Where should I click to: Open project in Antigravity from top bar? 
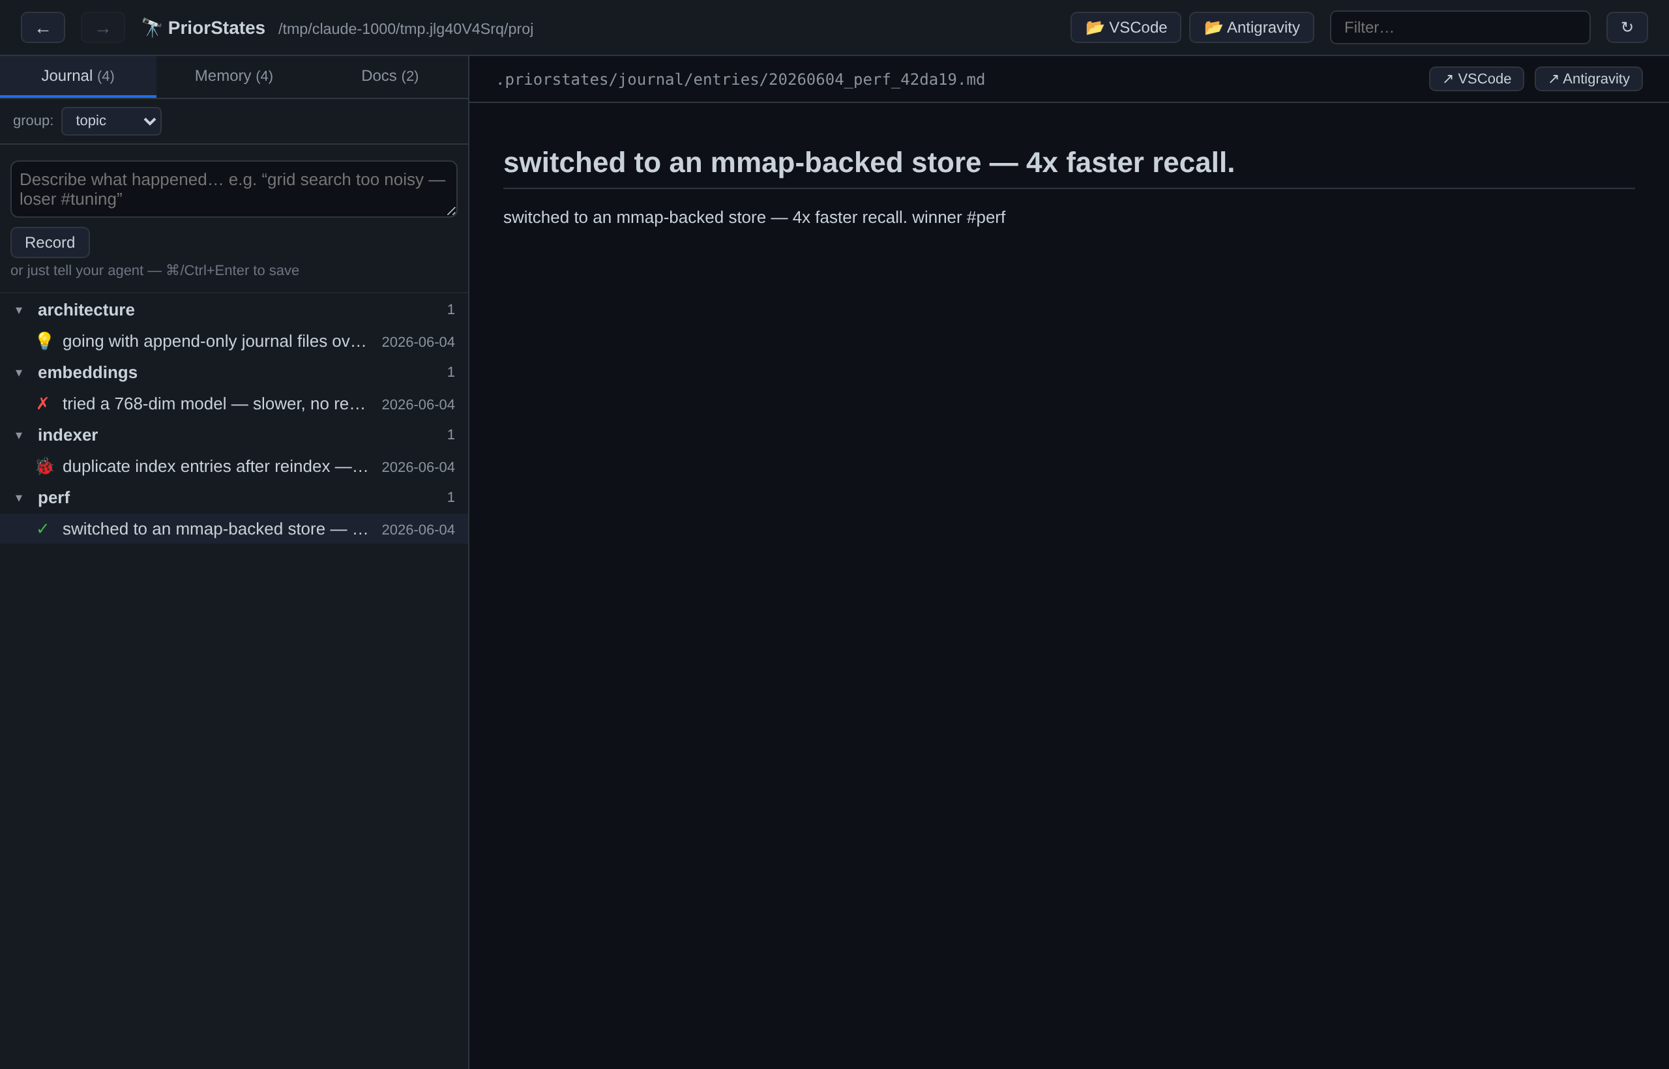click(x=1251, y=28)
